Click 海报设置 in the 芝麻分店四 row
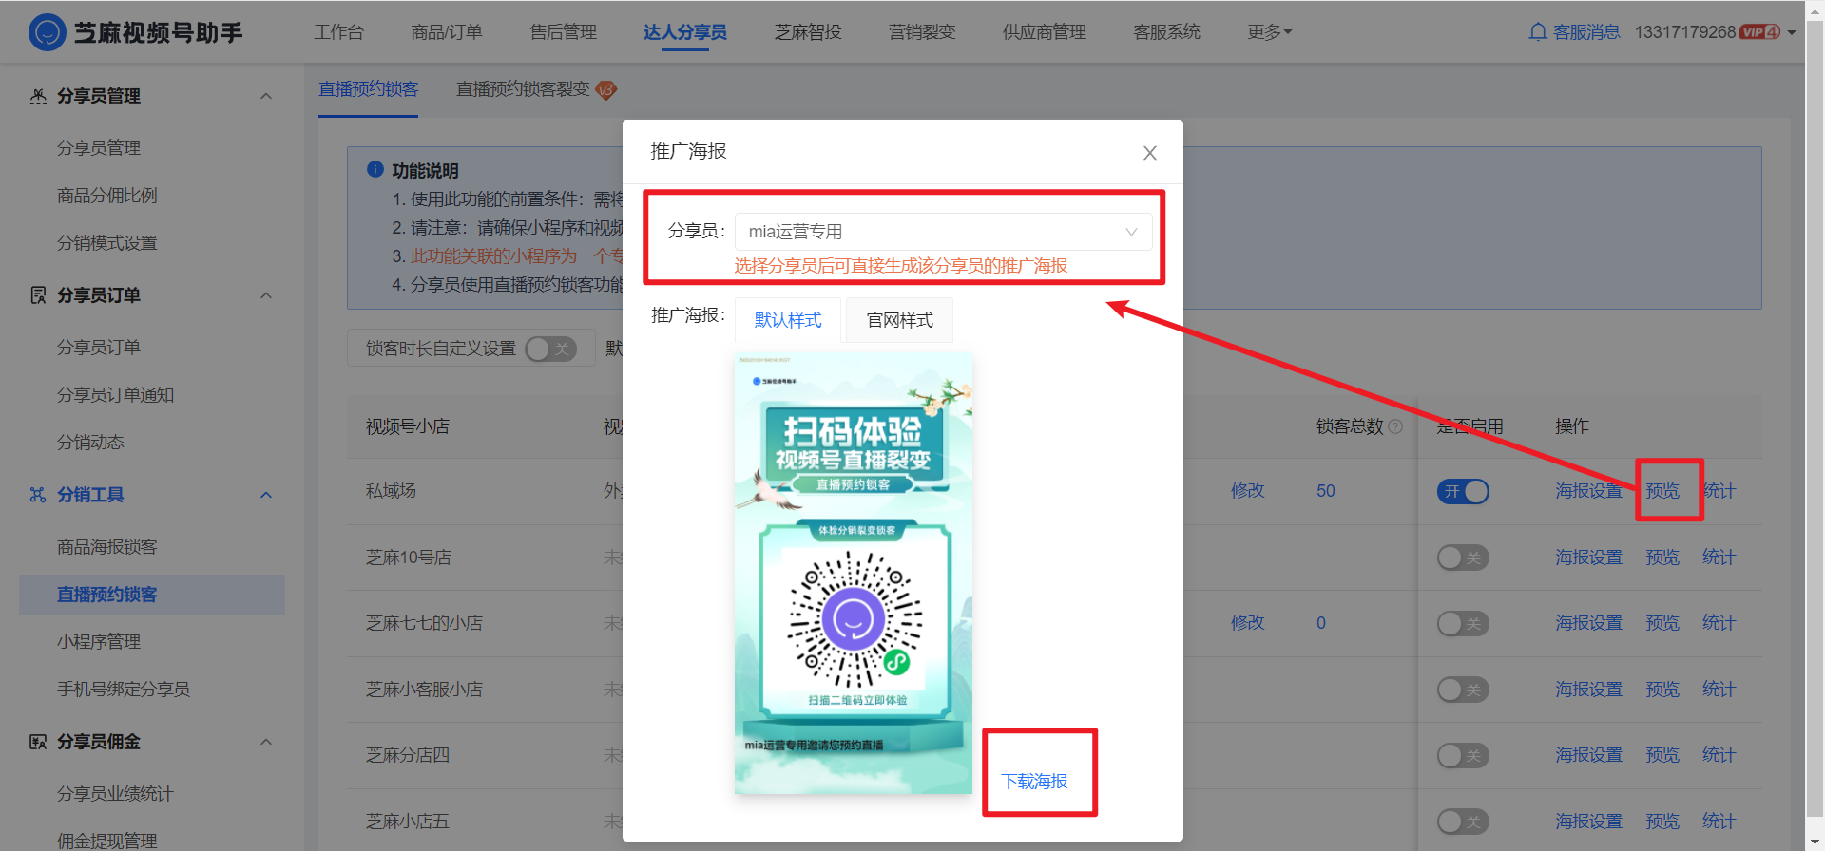The width and height of the screenshot is (1825, 851). tap(1589, 755)
